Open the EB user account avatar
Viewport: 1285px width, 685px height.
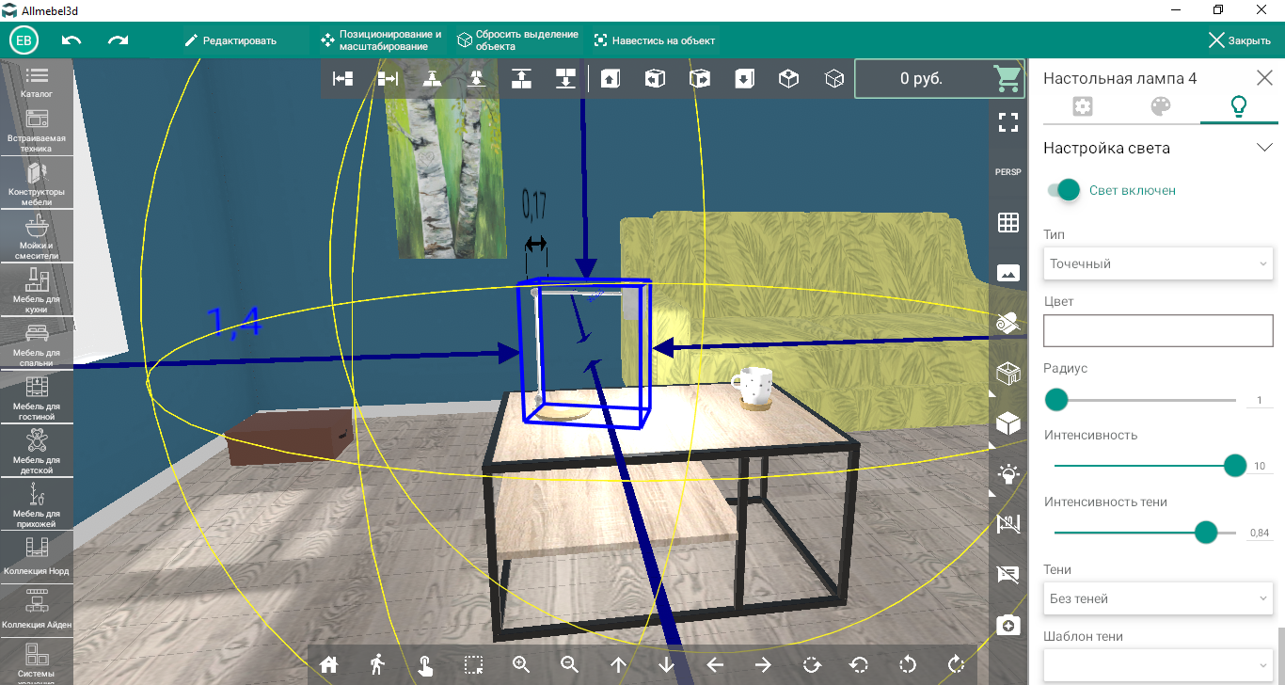click(x=24, y=40)
